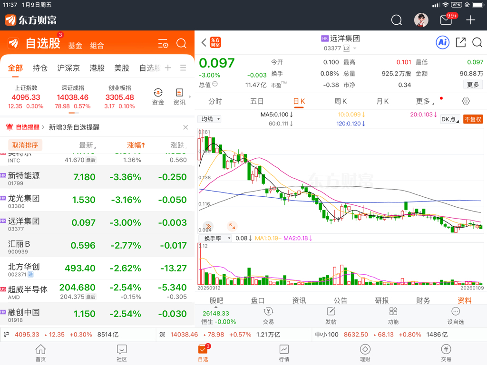Switch to 组合 tab
Viewport: 487px width, 365px height.
tap(97, 46)
